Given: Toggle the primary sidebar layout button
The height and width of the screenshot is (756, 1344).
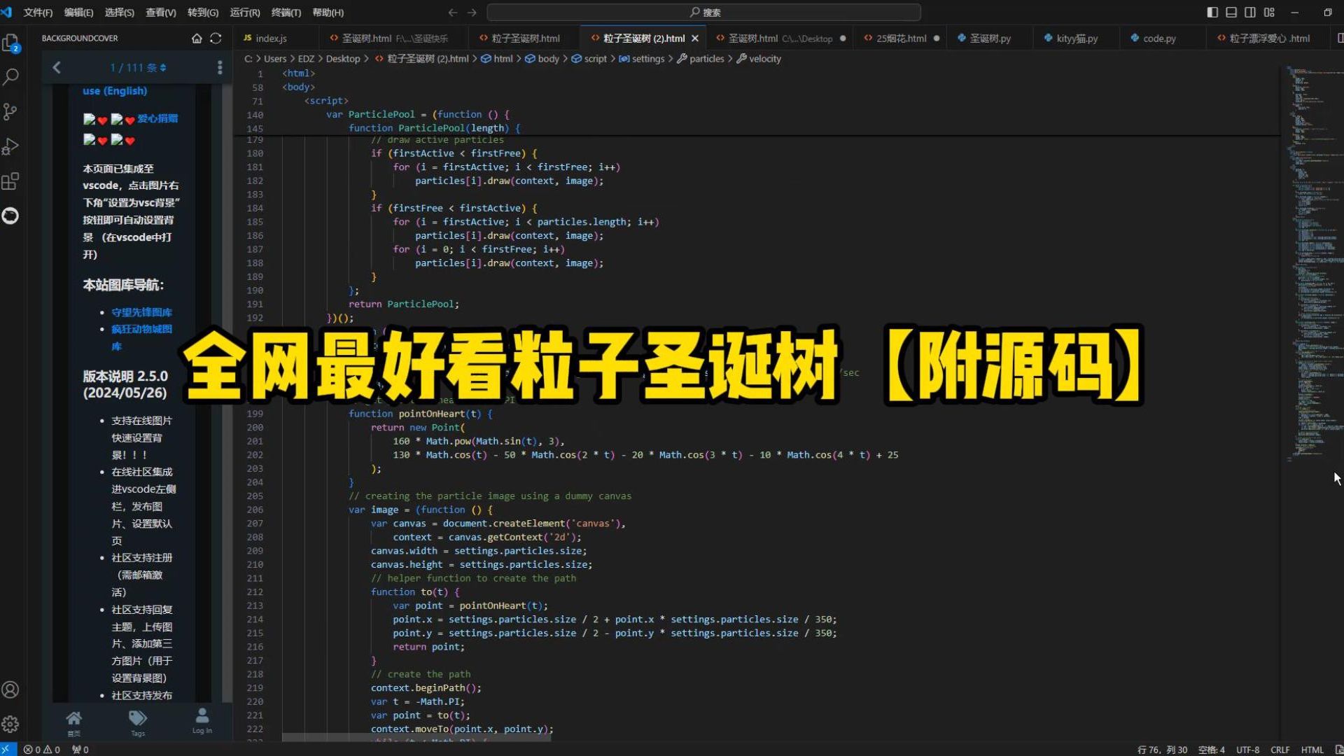Looking at the screenshot, I should 1212,12.
